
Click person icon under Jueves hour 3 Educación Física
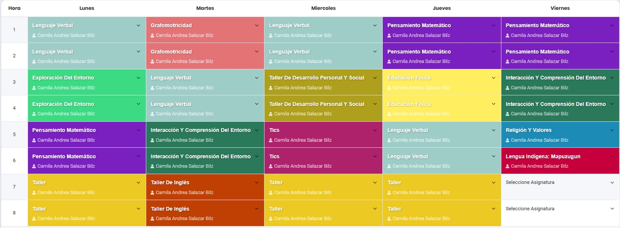coord(390,88)
